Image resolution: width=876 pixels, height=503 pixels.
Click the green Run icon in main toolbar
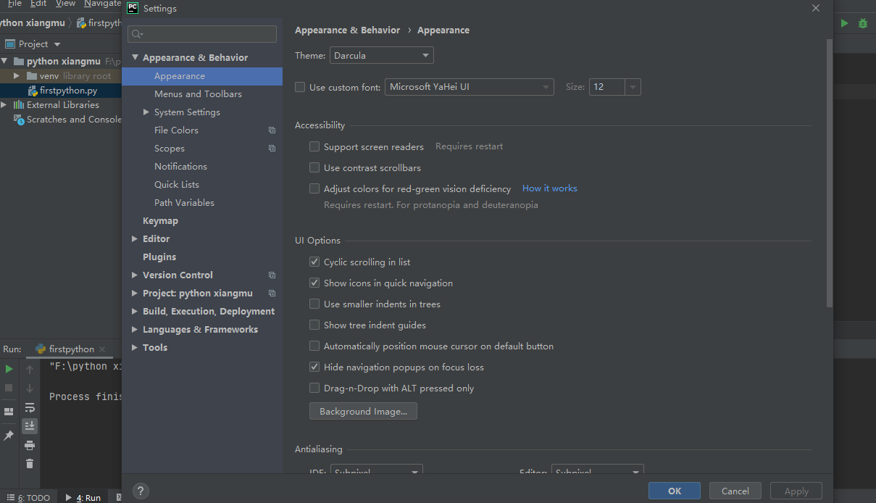pyautogui.click(x=844, y=23)
